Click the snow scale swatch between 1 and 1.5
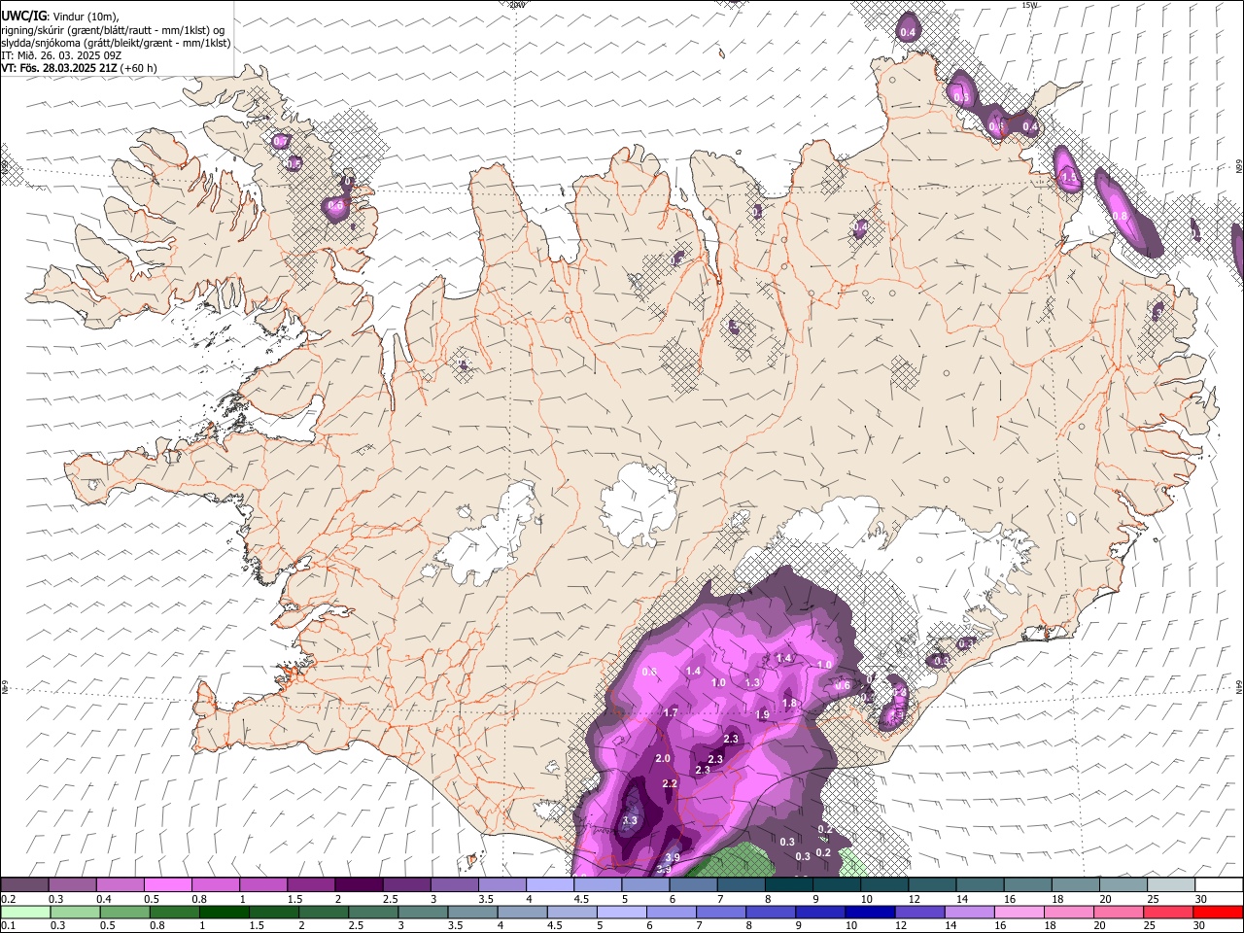1244x933 pixels. pos(262,885)
